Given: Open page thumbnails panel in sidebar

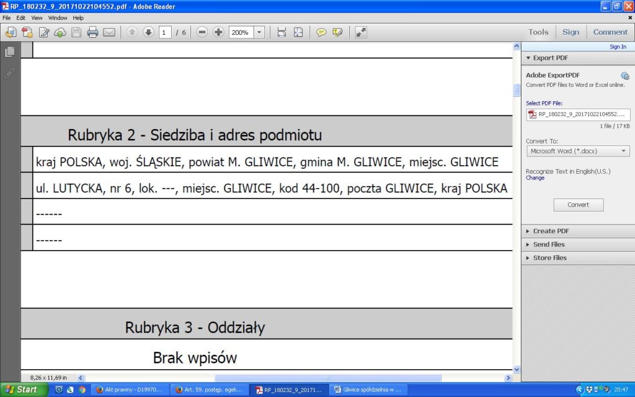Looking at the screenshot, I should coord(9,52).
